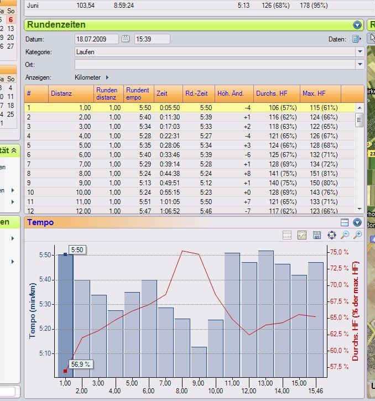
Task: Collapse the Tempo panel with round arrow
Action: click(x=357, y=222)
